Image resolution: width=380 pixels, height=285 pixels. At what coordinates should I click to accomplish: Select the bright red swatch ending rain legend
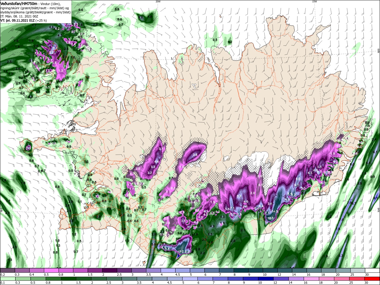(372, 279)
